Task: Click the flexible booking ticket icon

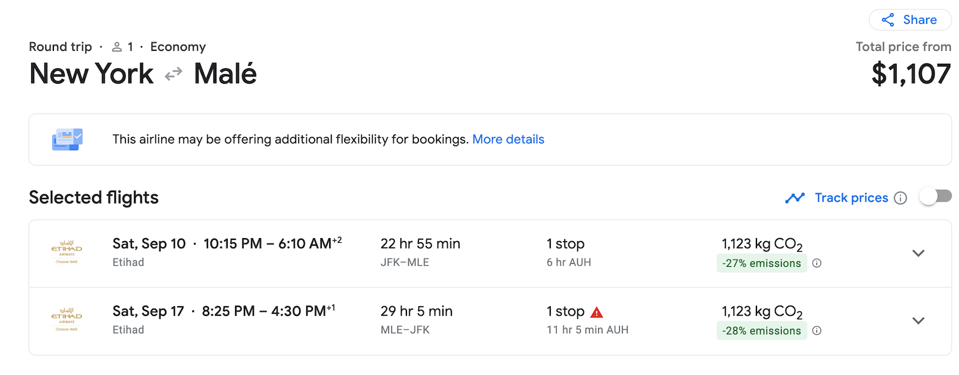Action: pyautogui.click(x=67, y=139)
